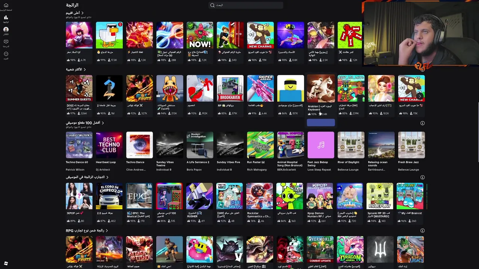Expand the 'أعلى تقييم' top rated section
Image resolution: width=479 pixels, height=269 pixels.
click(x=75, y=13)
